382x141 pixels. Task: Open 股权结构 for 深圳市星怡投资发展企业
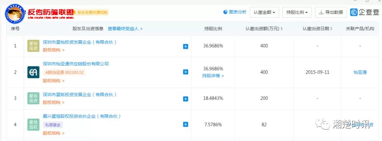[x=54, y=50]
